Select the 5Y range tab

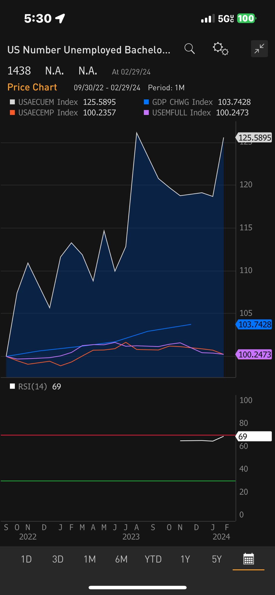pyautogui.click(x=217, y=559)
